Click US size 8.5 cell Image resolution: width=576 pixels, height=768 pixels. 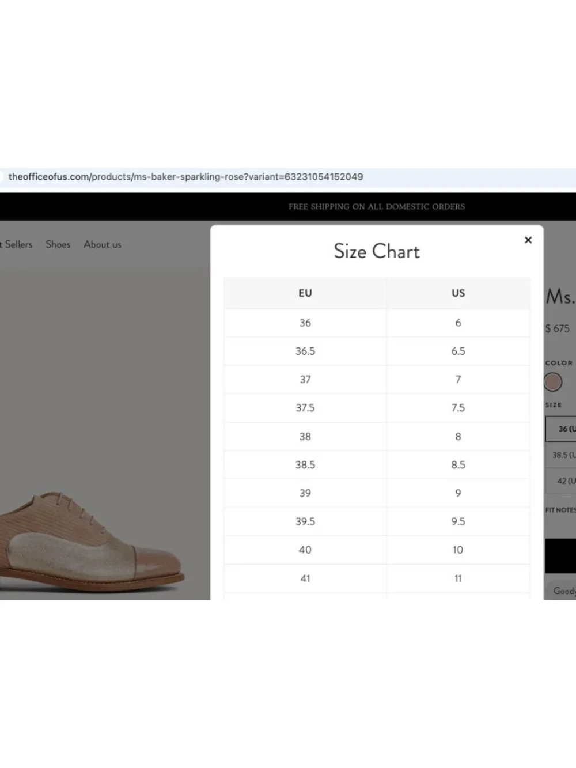[458, 465]
